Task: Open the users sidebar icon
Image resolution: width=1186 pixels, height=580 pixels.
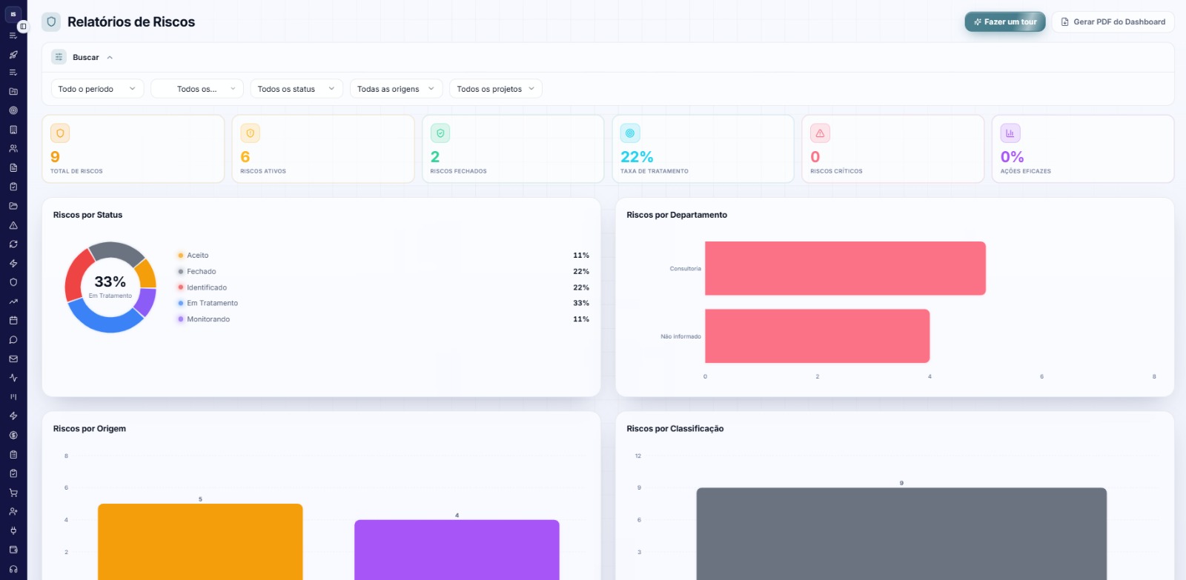Action: [x=13, y=148]
